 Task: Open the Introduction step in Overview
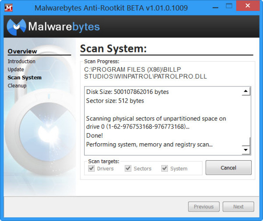coord(21,61)
